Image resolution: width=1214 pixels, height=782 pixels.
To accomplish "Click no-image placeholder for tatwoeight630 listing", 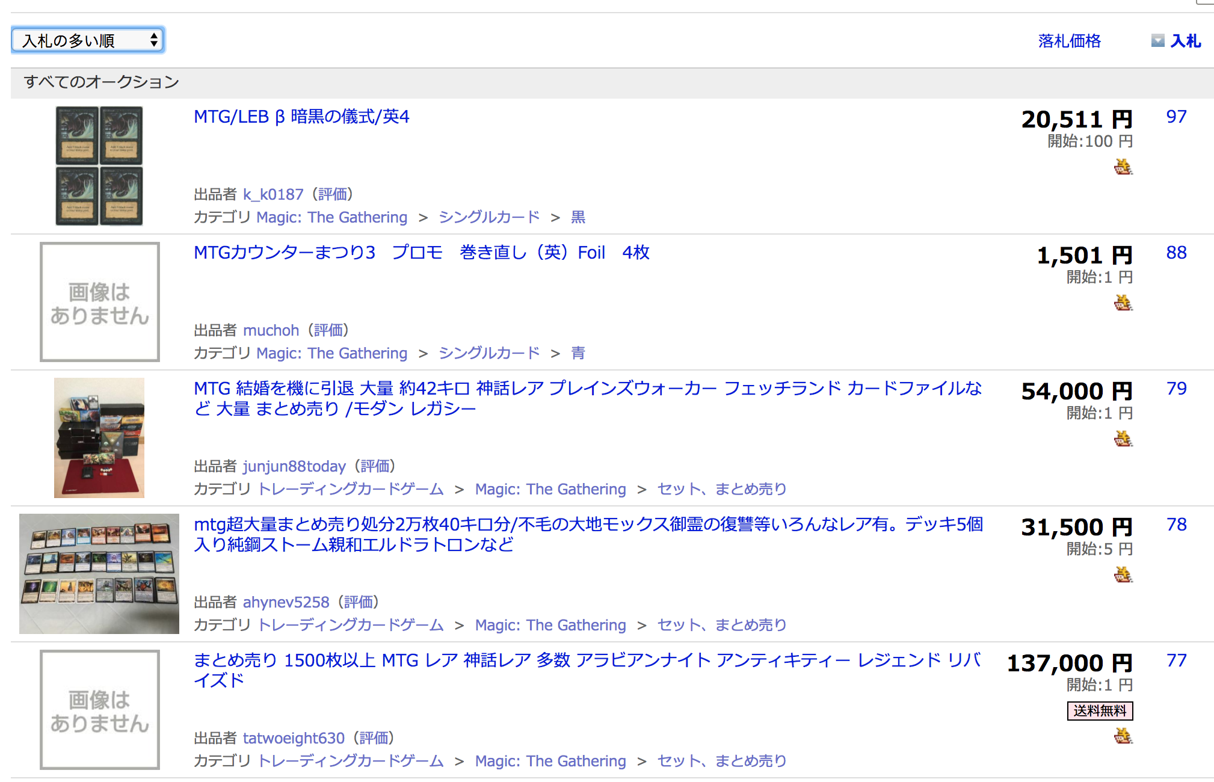I will click(x=100, y=710).
